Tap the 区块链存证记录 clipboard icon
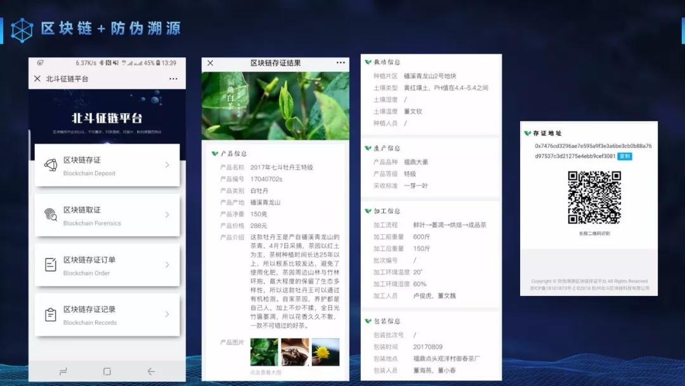 (x=51, y=314)
